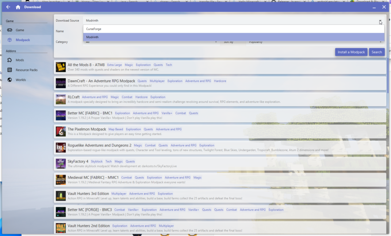Click the Mods puzzle icon
Image resolution: width=391 pixels, height=236 pixels.
click(10, 60)
